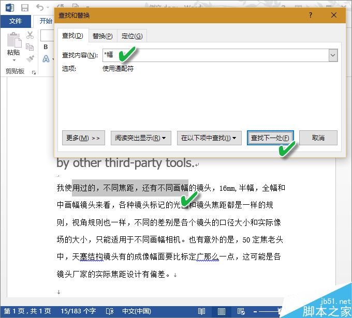Switch to the 查找(D) tab
This screenshot has width=352, height=318.
click(x=73, y=36)
